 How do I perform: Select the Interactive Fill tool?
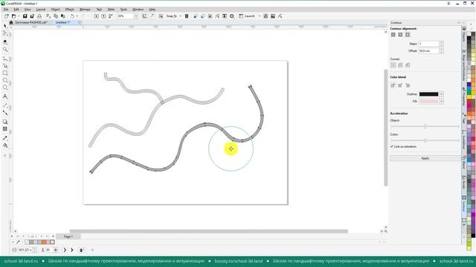(x=5, y=145)
